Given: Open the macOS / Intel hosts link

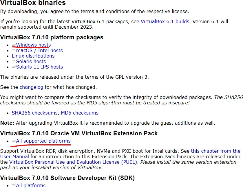Looking at the screenshot, I should pos(39,50).
